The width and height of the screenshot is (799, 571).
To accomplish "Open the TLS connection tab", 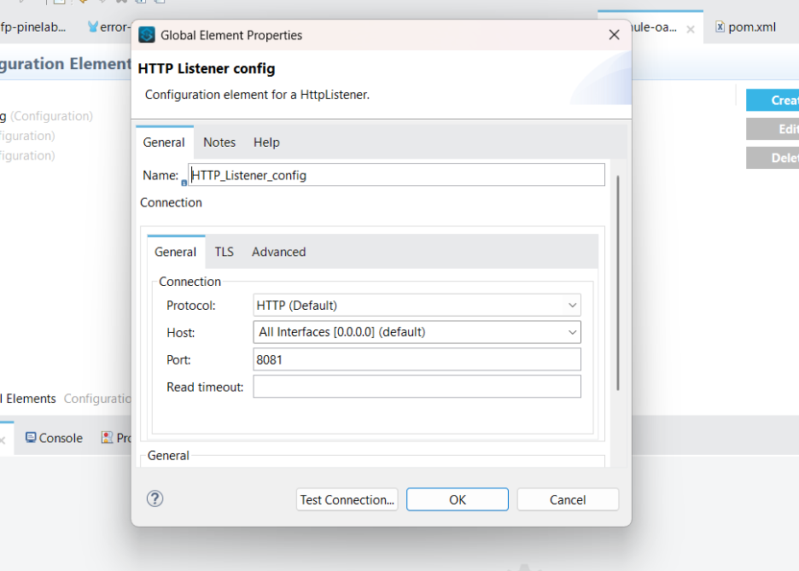I will [x=224, y=252].
